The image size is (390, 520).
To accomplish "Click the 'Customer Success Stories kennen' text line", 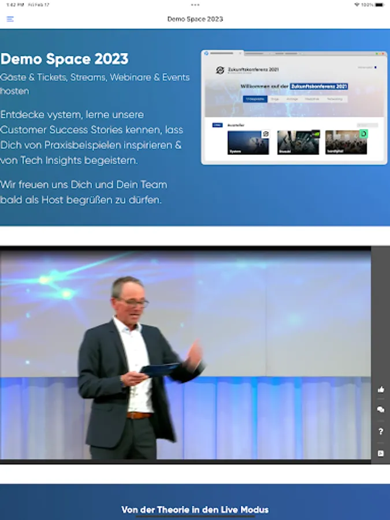I will point(91,129).
